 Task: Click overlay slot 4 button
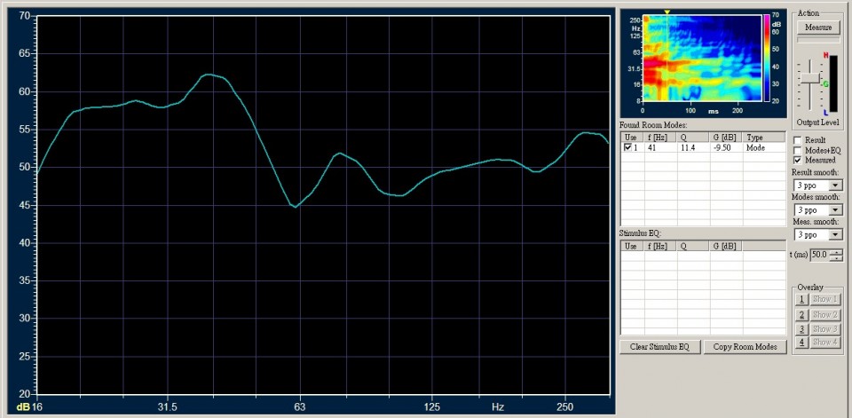(801, 343)
